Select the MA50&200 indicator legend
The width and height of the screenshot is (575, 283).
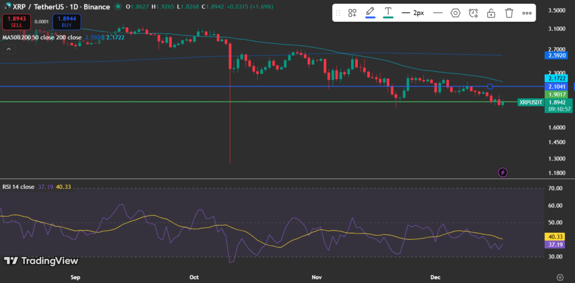click(x=42, y=38)
